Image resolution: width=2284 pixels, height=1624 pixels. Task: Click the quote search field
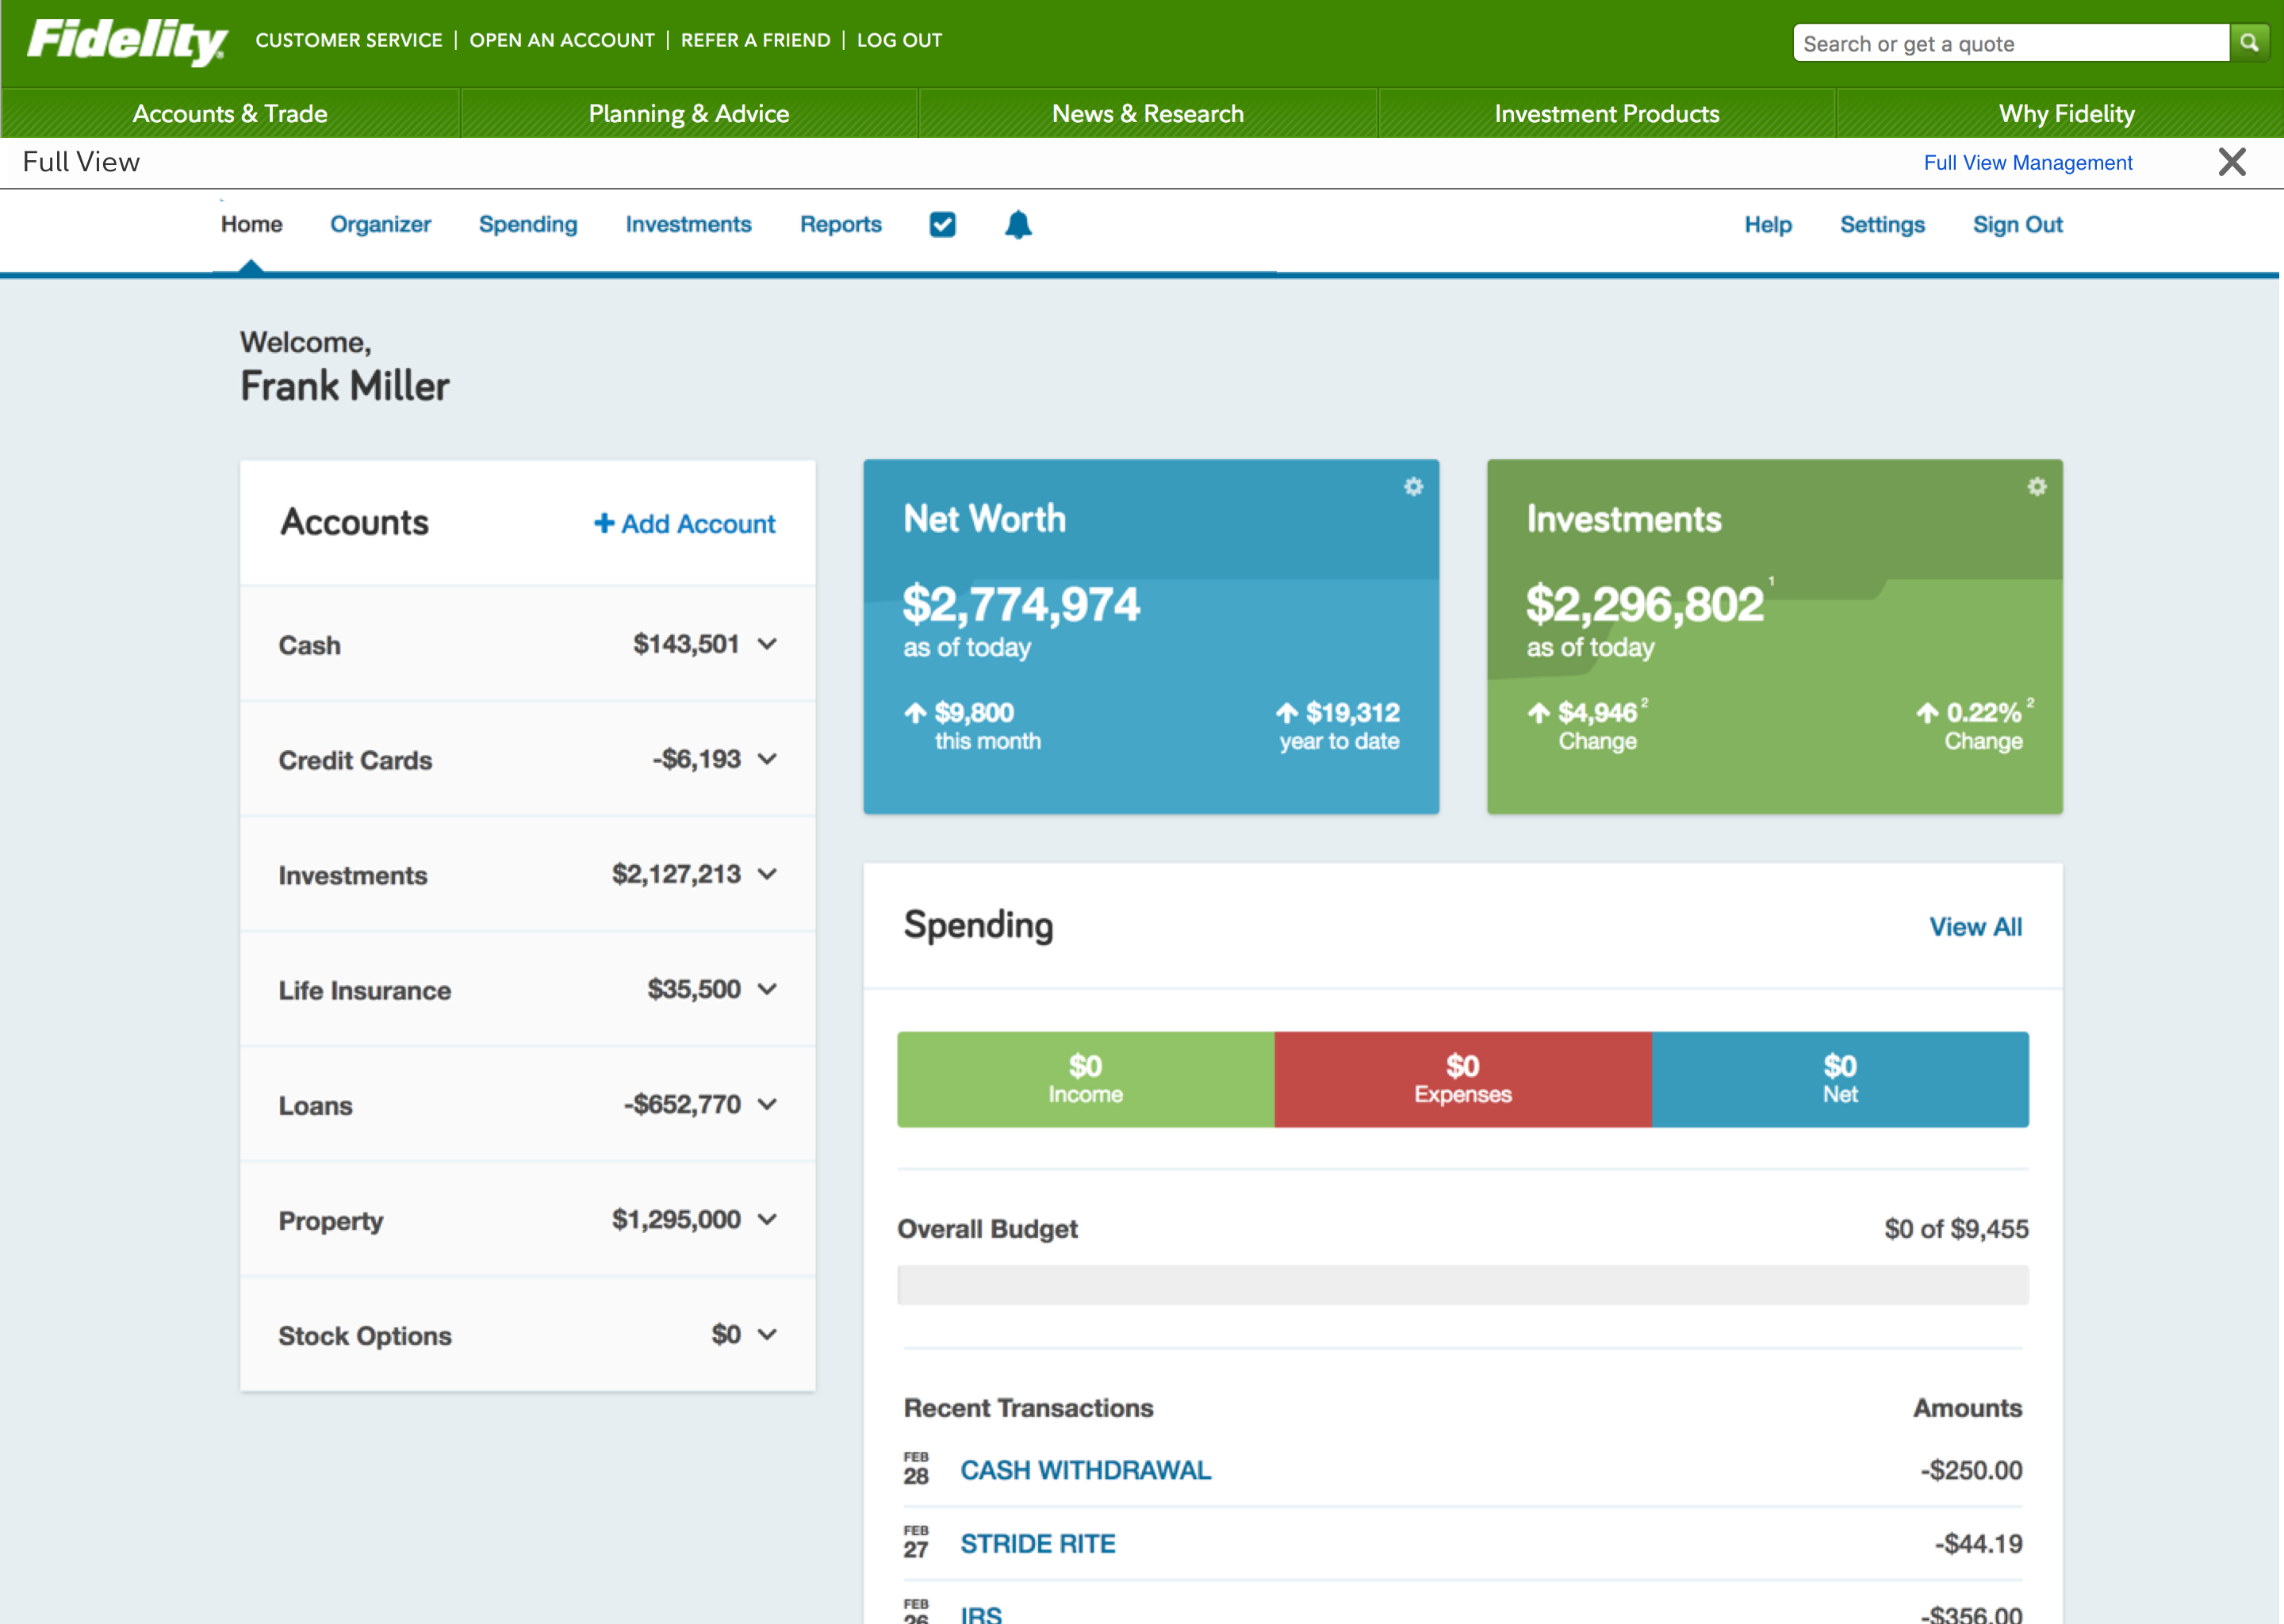pos(2010,44)
